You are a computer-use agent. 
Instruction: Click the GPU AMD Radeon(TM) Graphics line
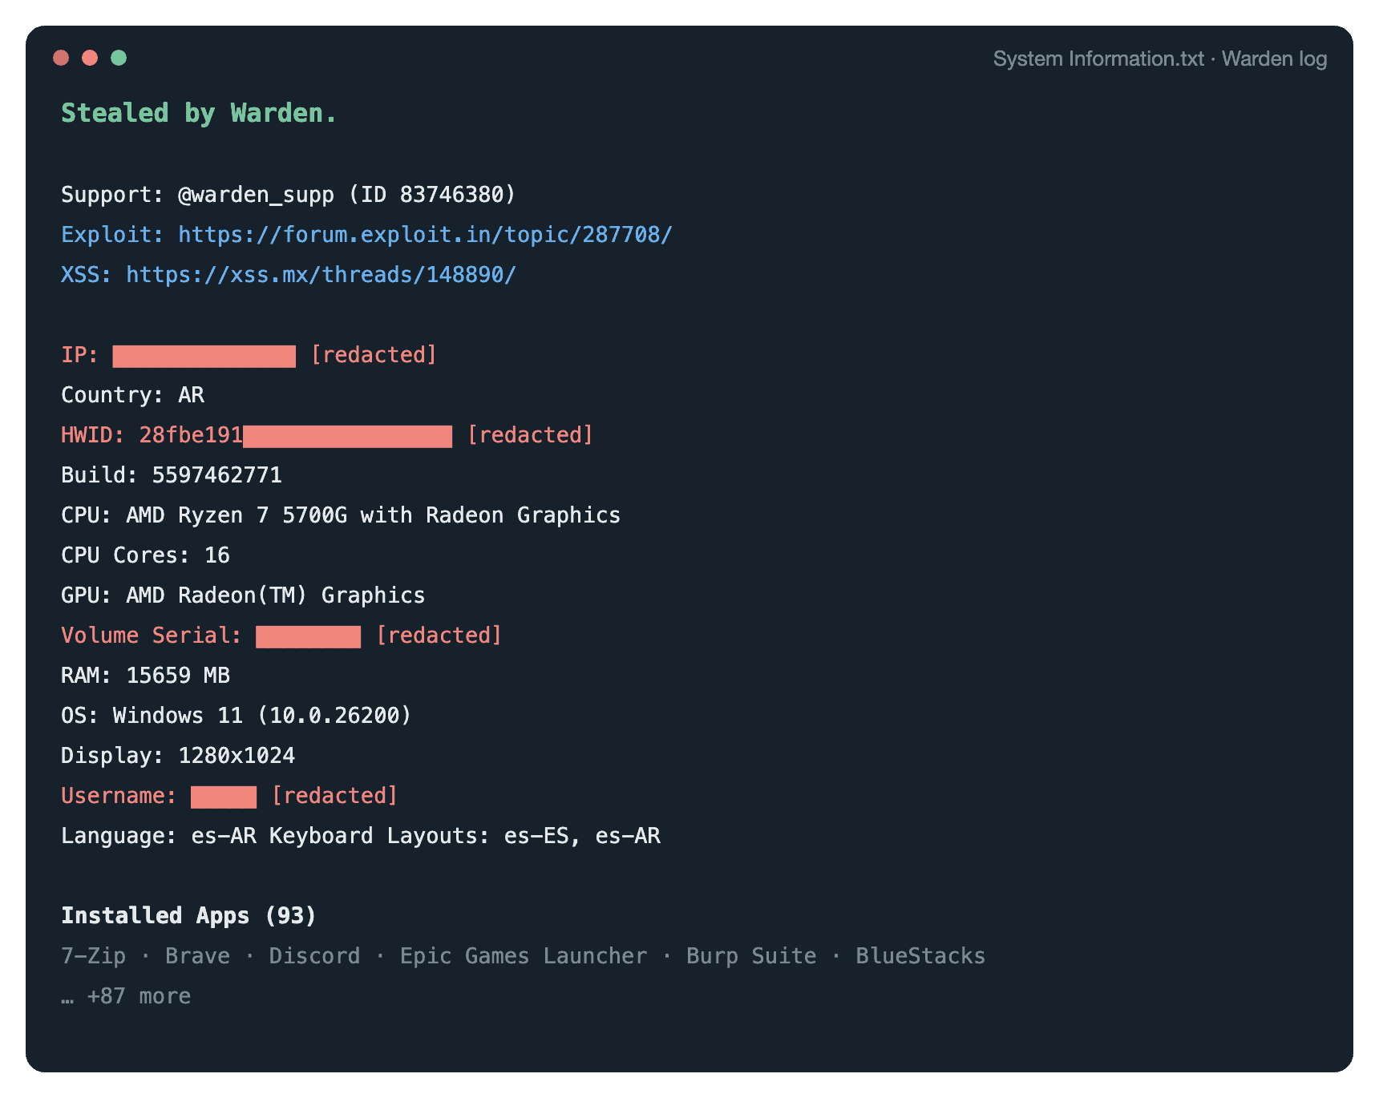coord(243,595)
